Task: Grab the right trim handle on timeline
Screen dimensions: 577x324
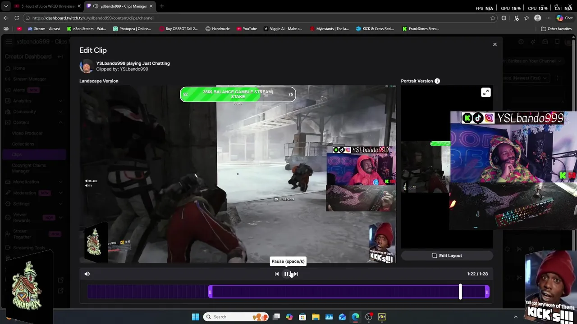Action: pos(487,292)
